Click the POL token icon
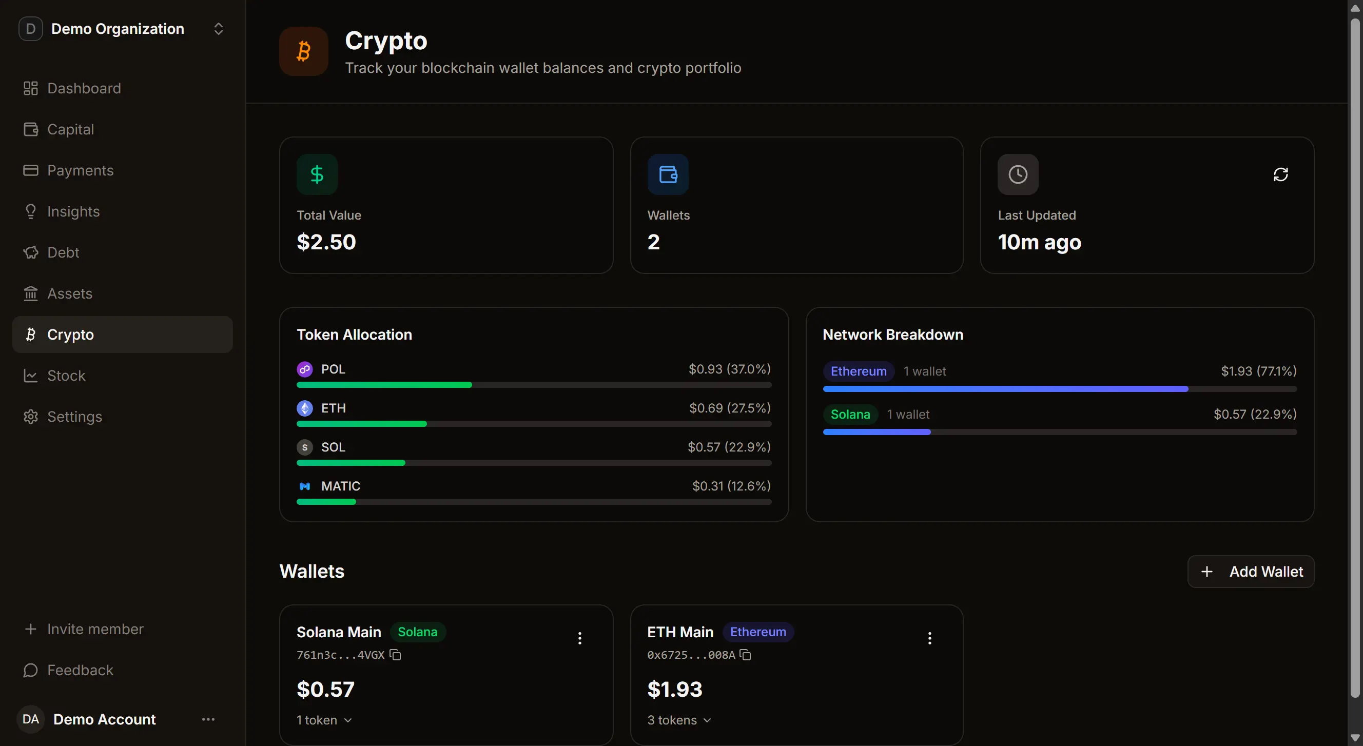Image resolution: width=1363 pixels, height=746 pixels. click(305, 369)
